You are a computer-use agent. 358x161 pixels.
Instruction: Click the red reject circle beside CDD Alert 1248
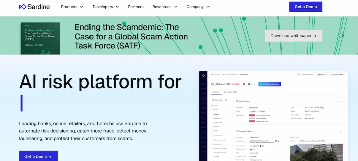(244, 84)
